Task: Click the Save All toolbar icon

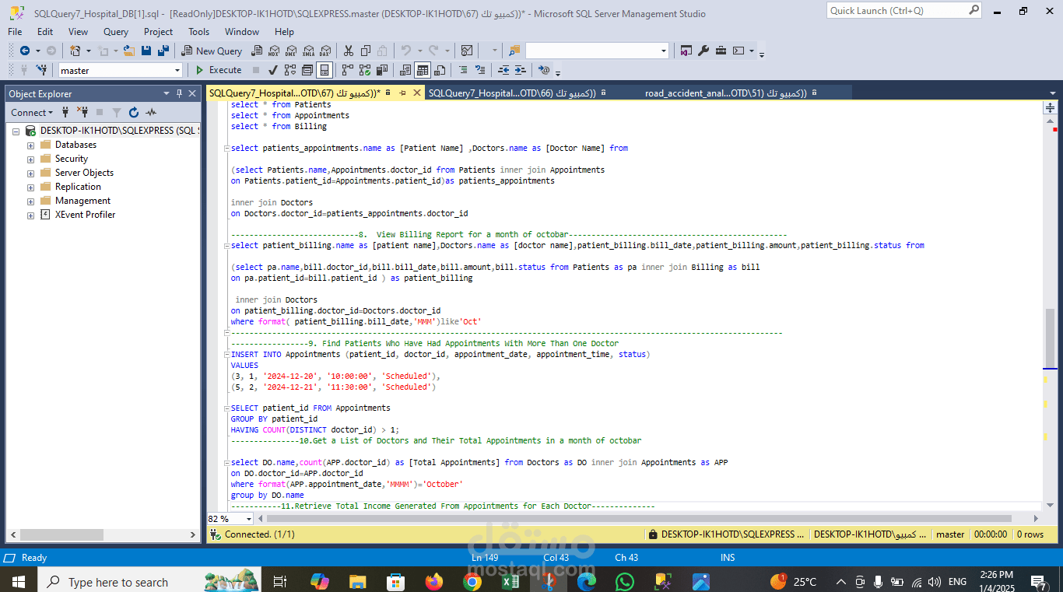Action: (x=163, y=51)
